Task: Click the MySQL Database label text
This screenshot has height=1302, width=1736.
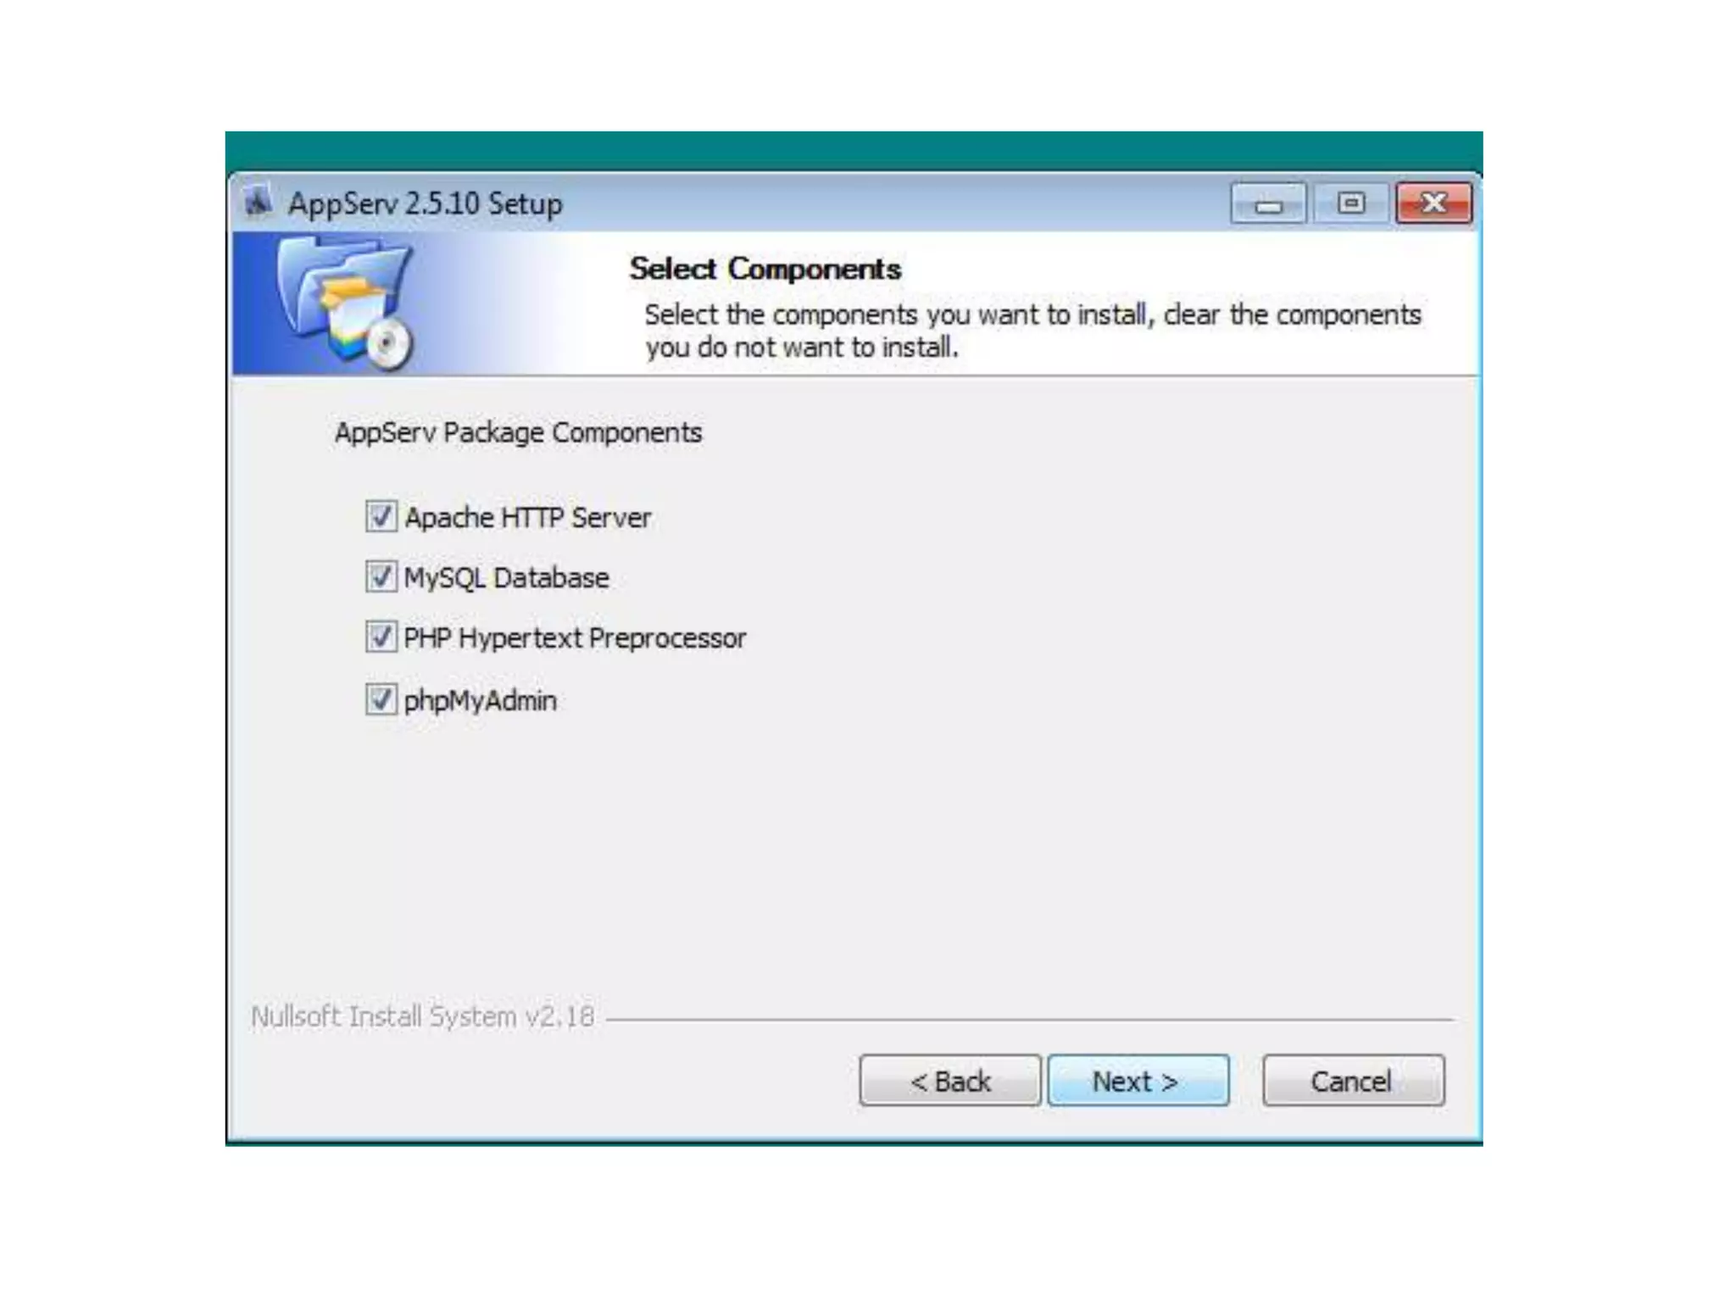Action: (506, 578)
